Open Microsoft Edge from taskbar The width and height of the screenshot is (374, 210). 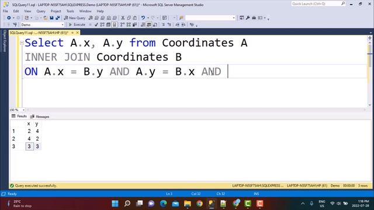(164, 204)
